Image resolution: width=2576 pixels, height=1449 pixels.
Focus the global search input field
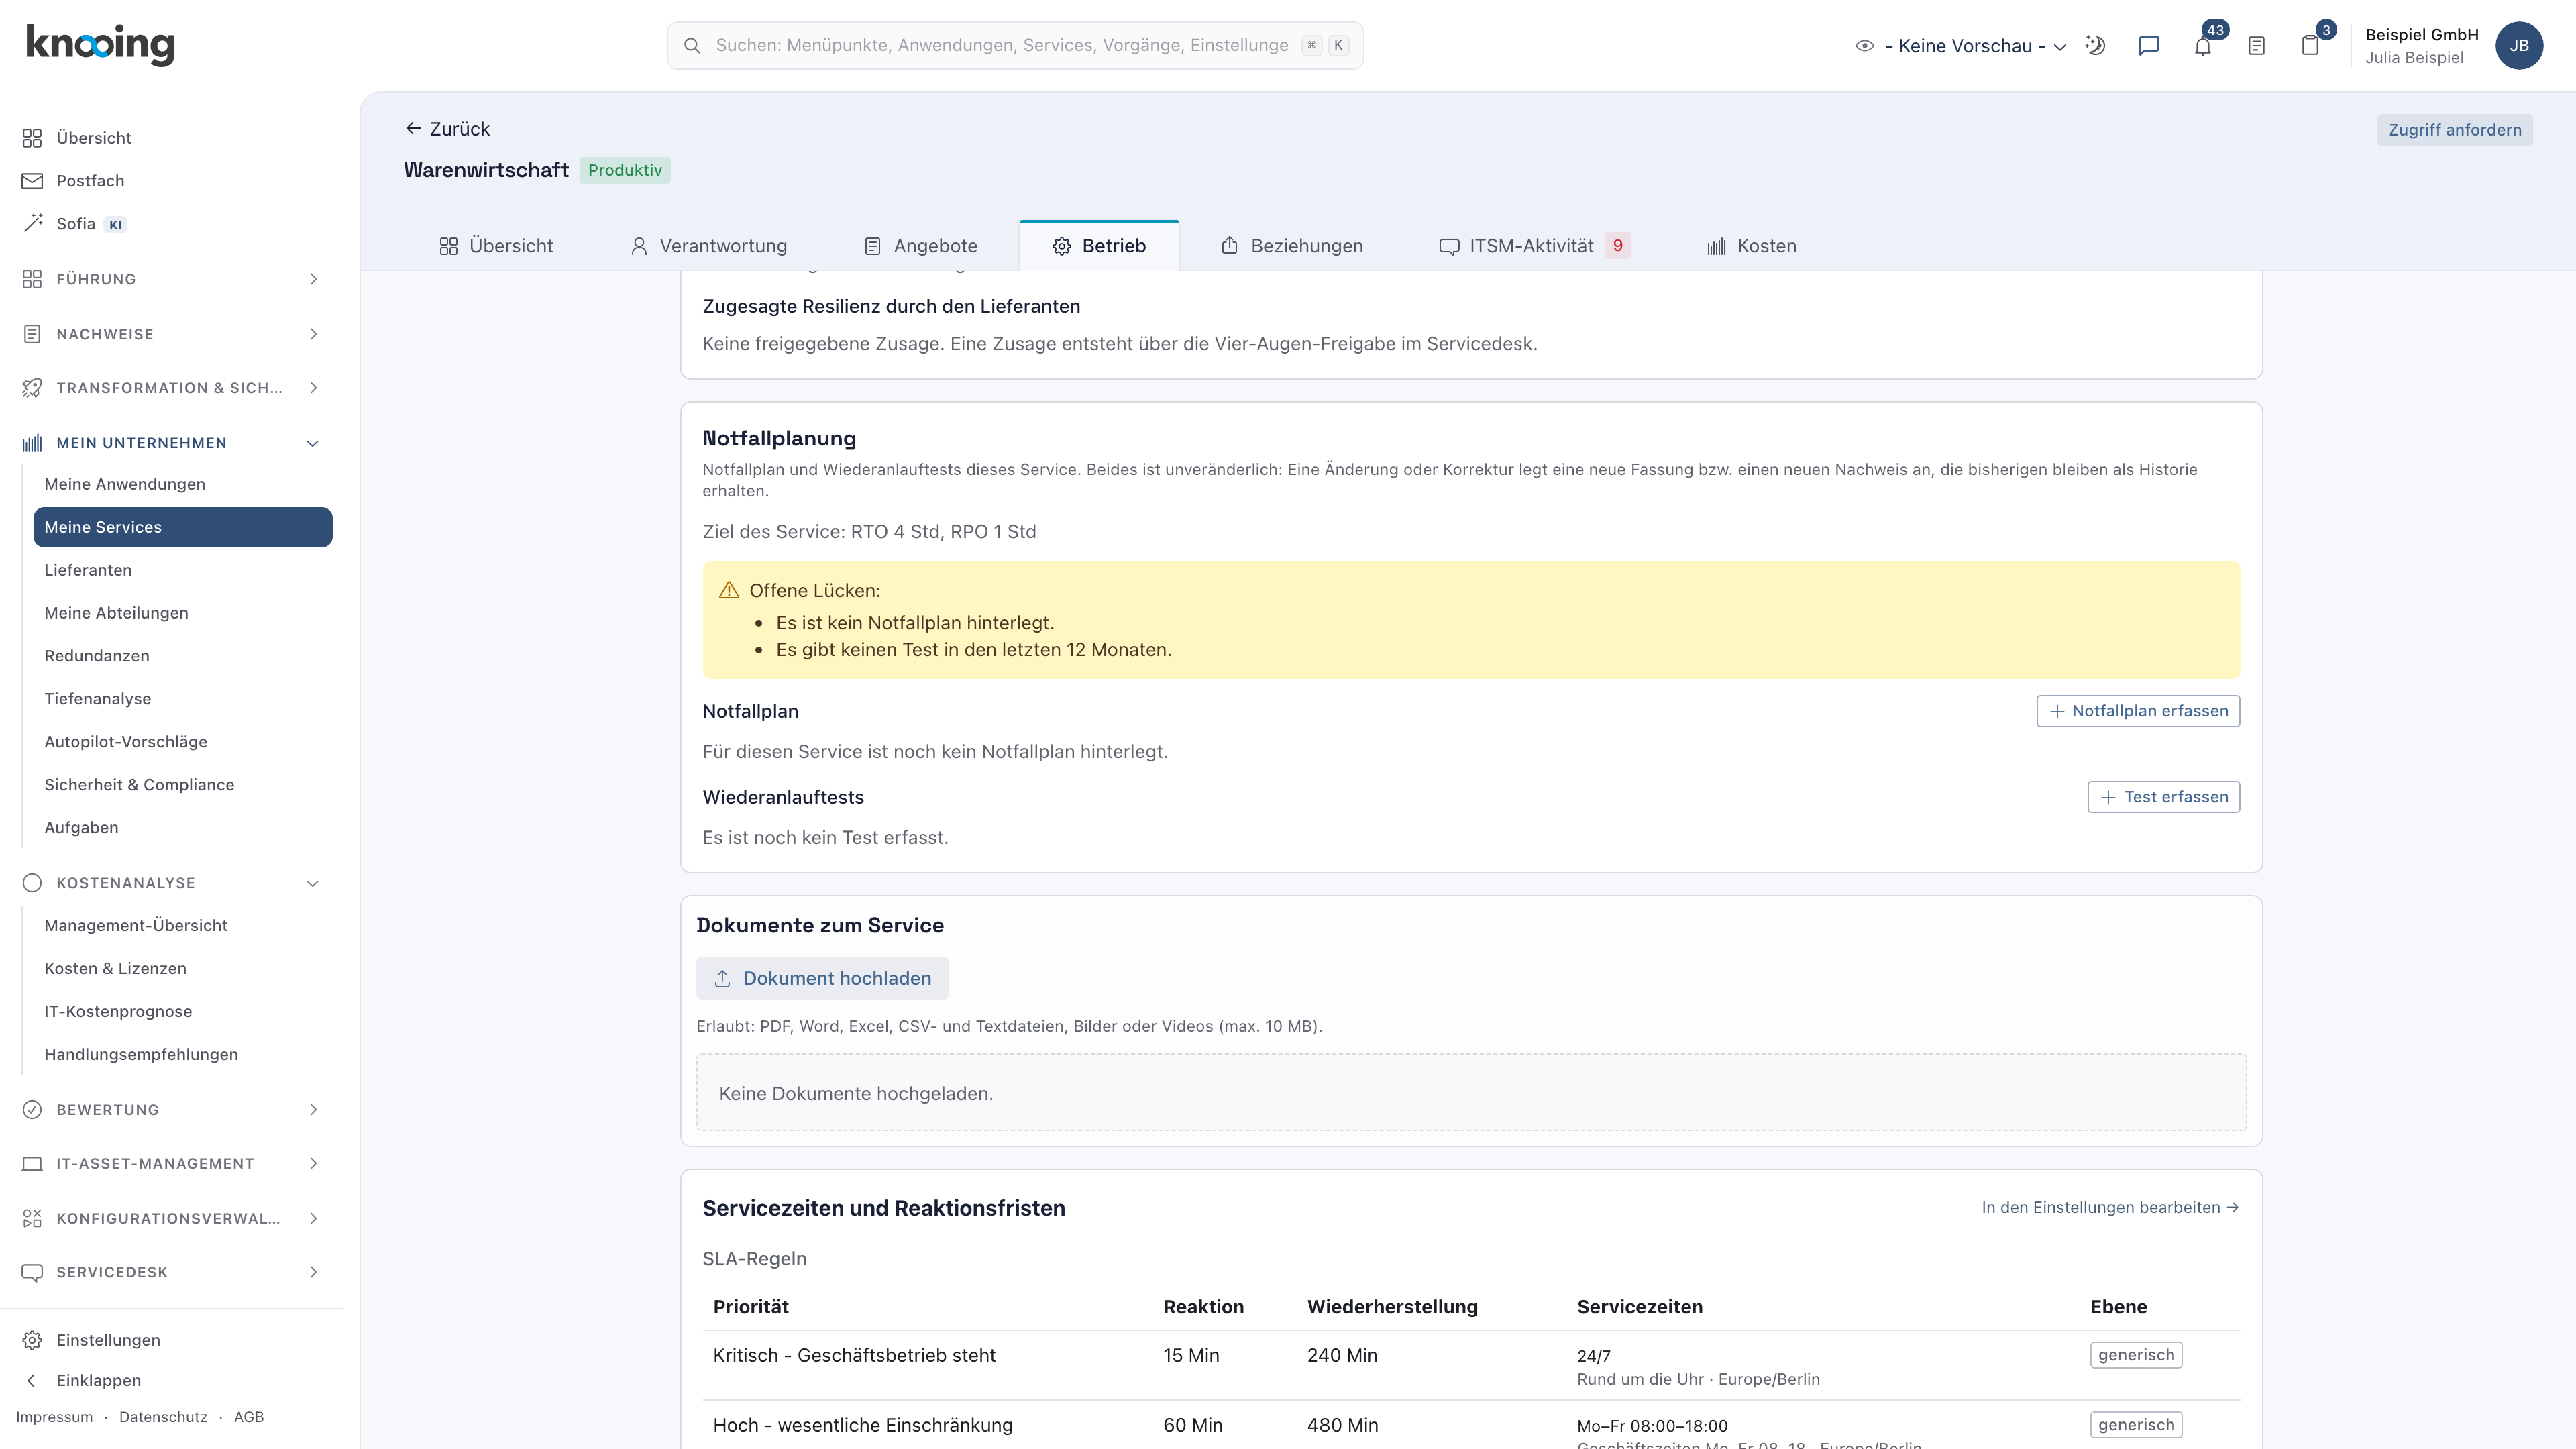1015,46
